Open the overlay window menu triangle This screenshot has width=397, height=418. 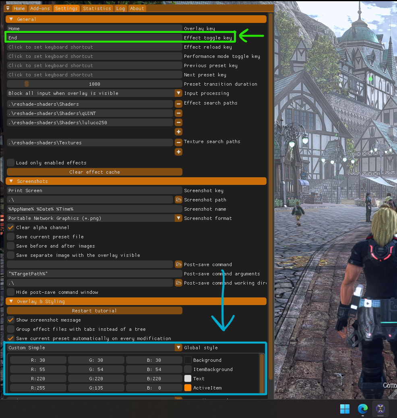click(8, 8)
